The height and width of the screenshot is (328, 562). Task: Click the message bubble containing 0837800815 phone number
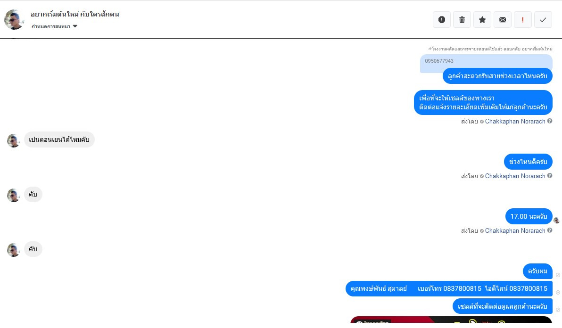pos(449,288)
